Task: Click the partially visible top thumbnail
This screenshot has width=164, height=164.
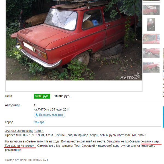Action: [x=151, y=0]
